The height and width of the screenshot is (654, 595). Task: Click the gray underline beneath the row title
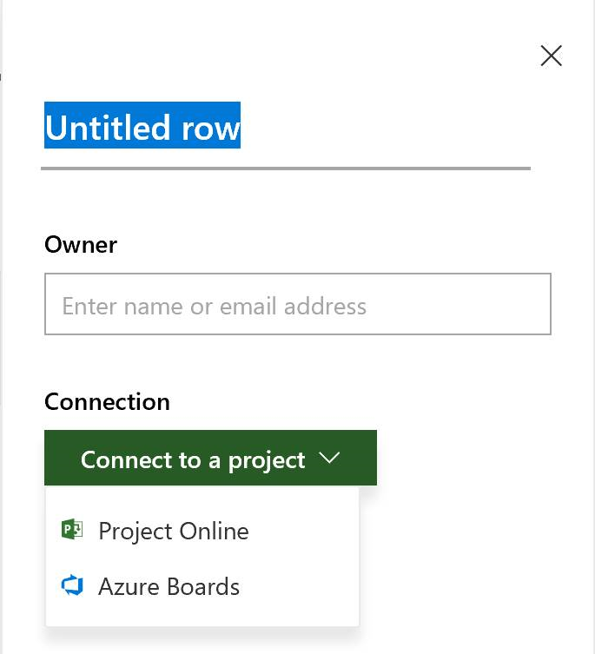(x=286, y=168)
